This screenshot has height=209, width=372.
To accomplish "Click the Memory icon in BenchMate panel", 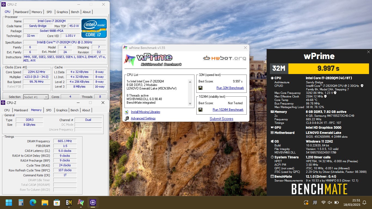I will (x=272, y=112).
